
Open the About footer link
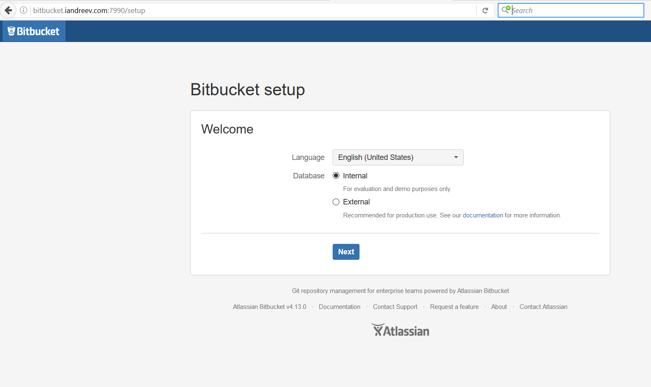tap(499, 307)
